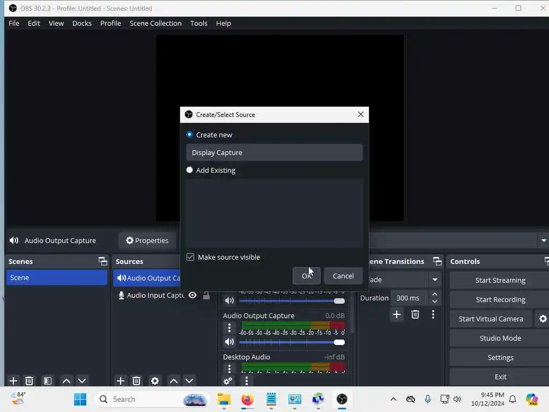Open the Edit menu
The width and height of the screenshot is (549, 412).
pos(34,23)
